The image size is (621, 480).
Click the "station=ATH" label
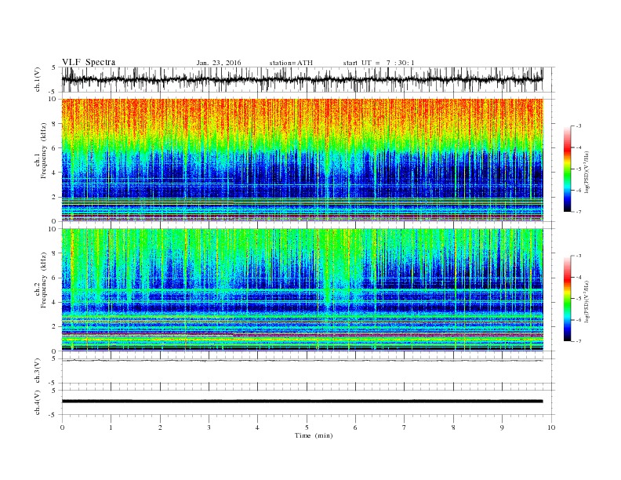291,63
